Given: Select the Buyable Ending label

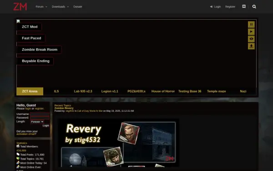Looking at the screenshot, I should point(35,61).
